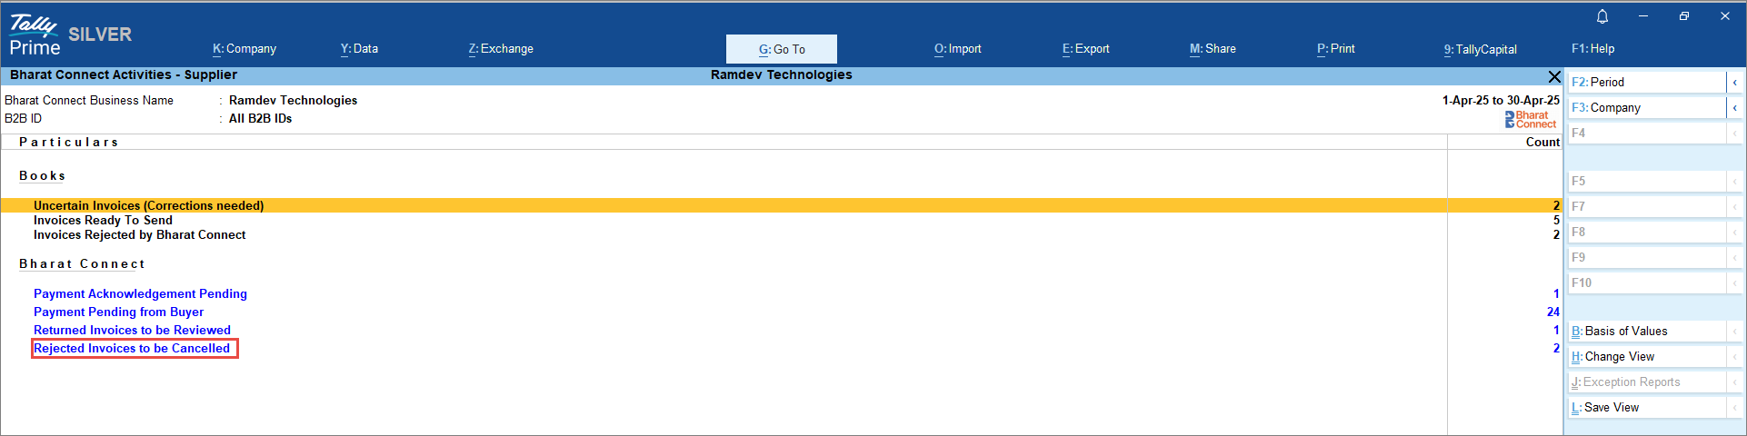Click the H: Change View button
Viewport: 1747px width, 436px height.
click(1646, 357)
